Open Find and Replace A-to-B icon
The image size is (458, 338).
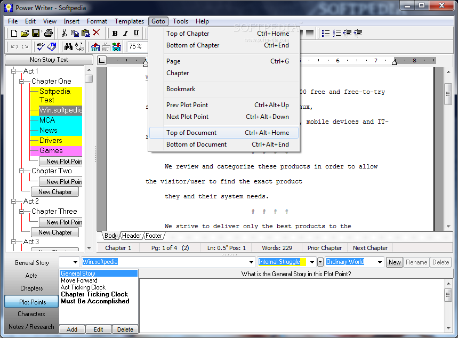coord(79,46)
